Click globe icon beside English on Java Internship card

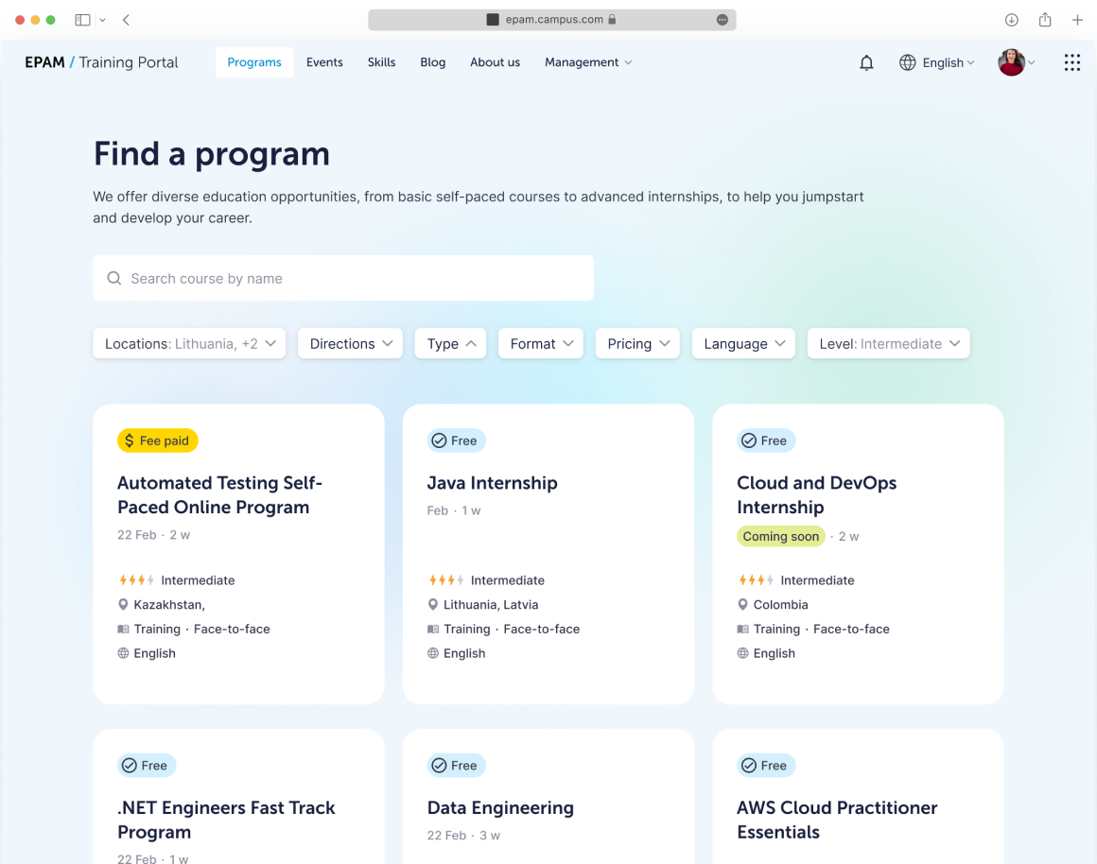click(x=433, y=653)
